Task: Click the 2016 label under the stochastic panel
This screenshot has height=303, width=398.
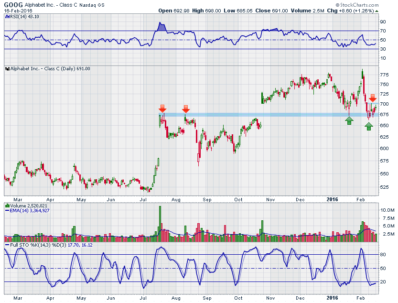Action: (x=332, y=298)
